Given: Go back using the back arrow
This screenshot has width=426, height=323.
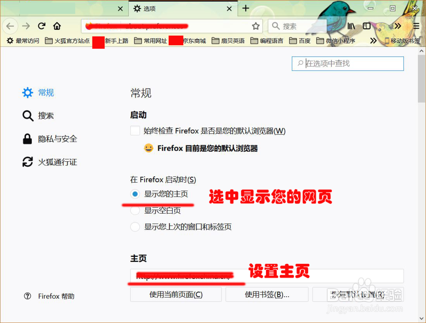Looking at the screenshot, I should tap(10, 26).
